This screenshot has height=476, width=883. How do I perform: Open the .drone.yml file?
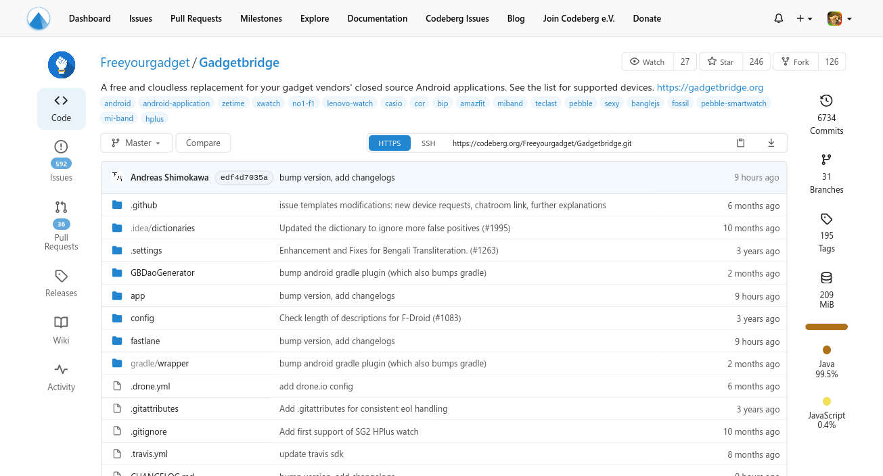click(x=149, y=386)
